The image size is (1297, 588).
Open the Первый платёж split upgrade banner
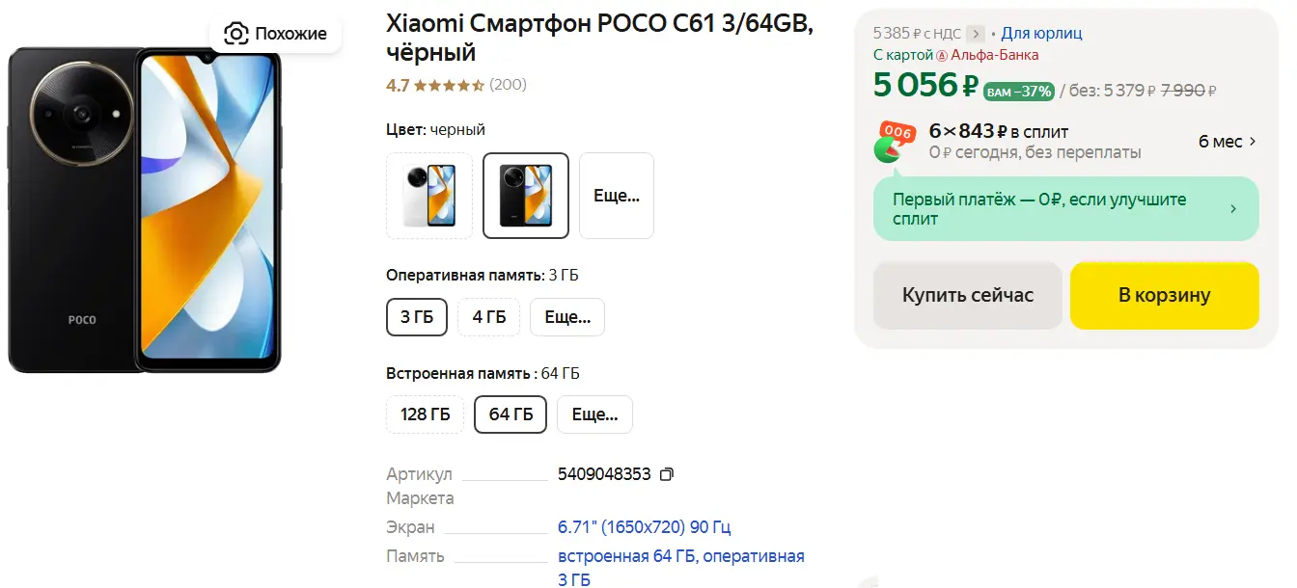(x=1066, y=209)
